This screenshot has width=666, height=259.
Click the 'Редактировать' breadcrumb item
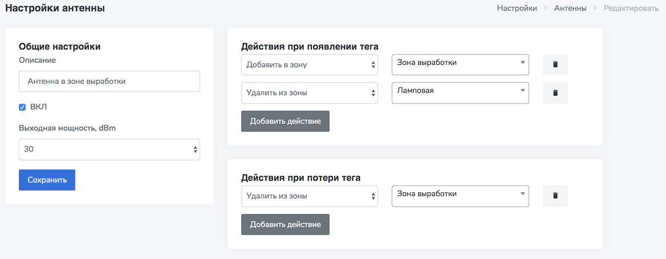point(631,9)
